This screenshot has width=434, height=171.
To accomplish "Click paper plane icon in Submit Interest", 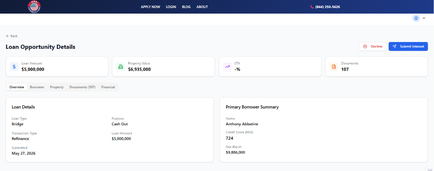I will pos(395,47).
